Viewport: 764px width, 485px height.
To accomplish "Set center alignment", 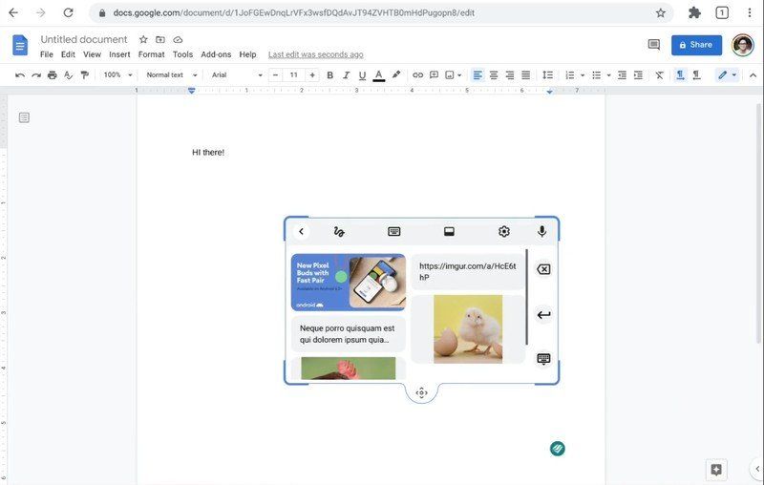I will 494,75.
